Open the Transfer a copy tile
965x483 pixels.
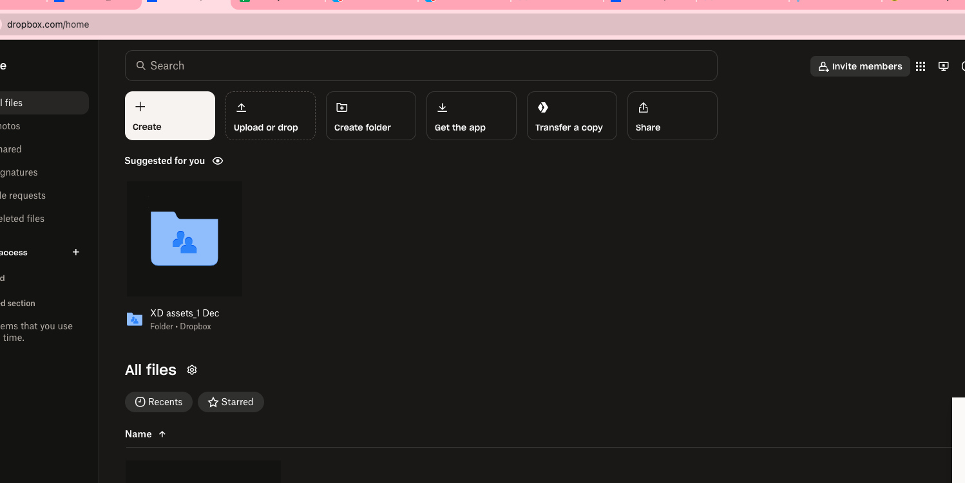572,116
